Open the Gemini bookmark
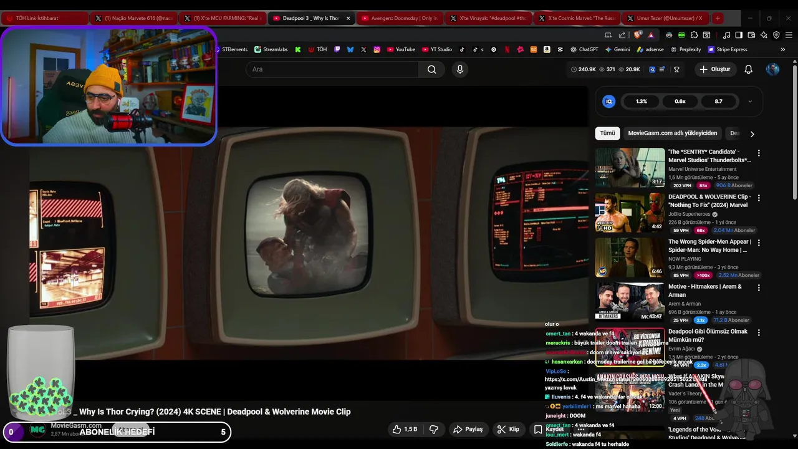The width and height of the screenshot is (798, 449). click(617, 49)
